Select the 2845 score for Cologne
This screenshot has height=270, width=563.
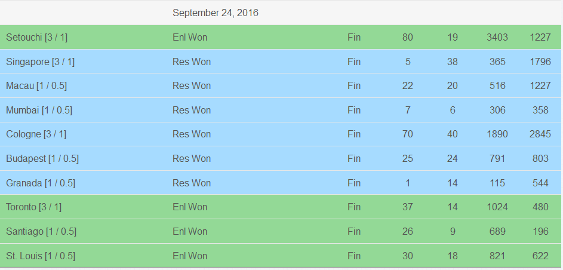click(x=540, y=134)
